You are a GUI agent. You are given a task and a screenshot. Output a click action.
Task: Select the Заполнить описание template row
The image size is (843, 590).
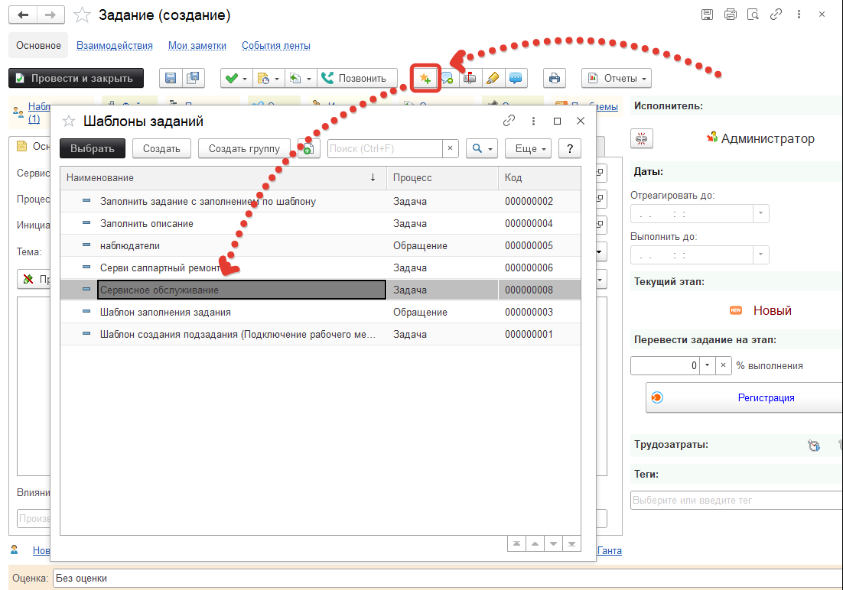click(x=147, y=224)
